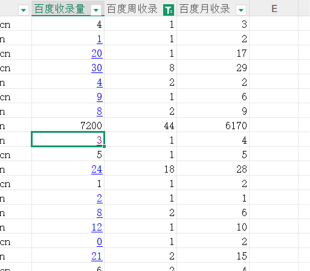
Task: Click the 百度收录量 header cell text
Action: 60,9
